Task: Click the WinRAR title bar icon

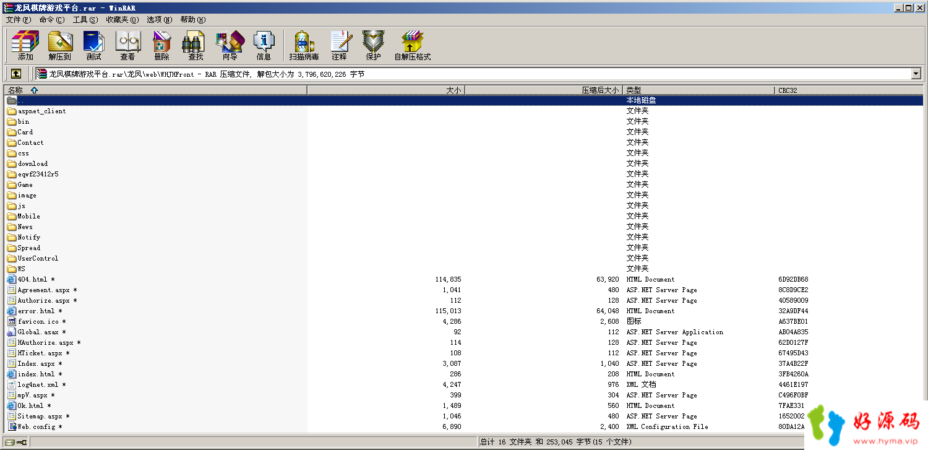Action: pos(8,7)
